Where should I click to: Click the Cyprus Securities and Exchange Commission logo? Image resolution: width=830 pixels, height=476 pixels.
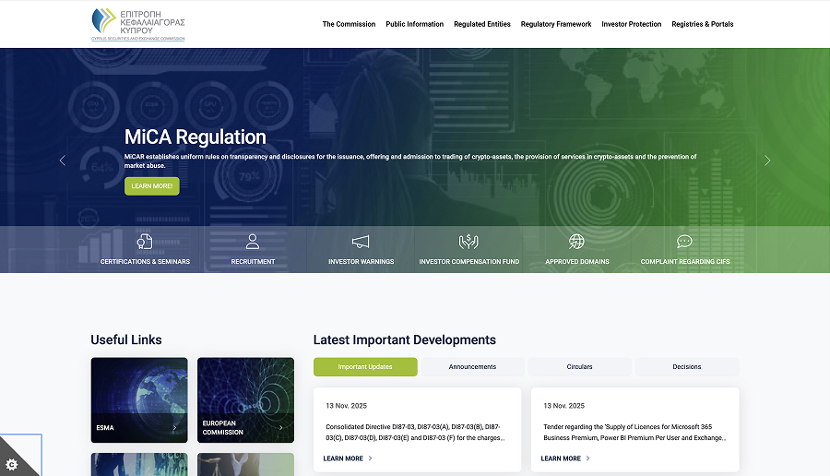[138, 24]
